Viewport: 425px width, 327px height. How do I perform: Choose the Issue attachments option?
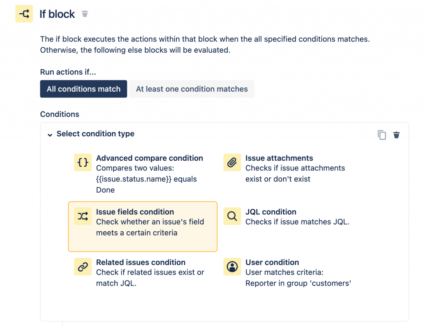pyautogui.click(x=279, y=158)
